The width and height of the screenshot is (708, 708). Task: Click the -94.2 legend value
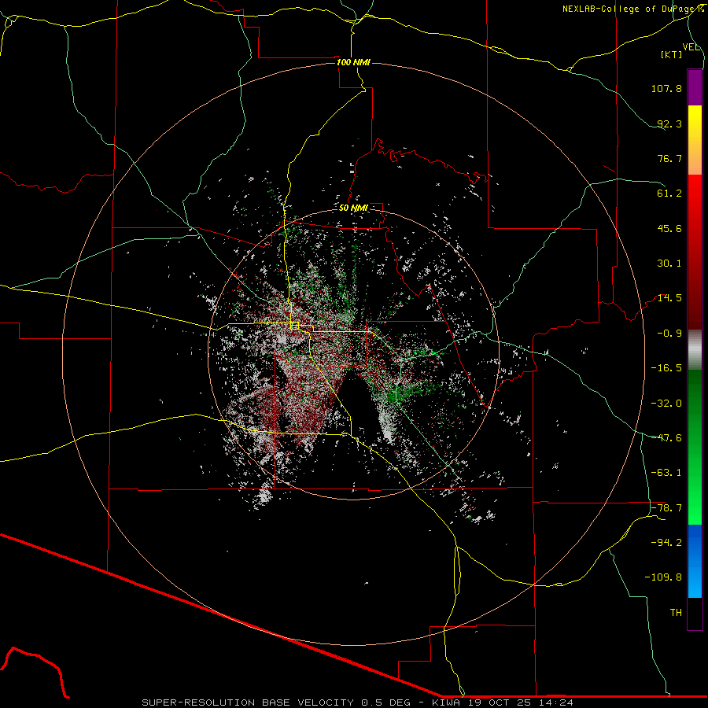666,543
